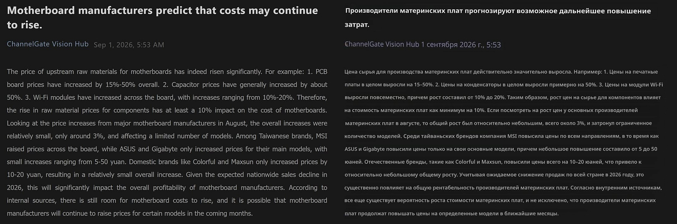The image size is (677, 224).
Task: Click 'Например' in the Russian paragraph
Action: pyautogui.click(x=587, y=72)
